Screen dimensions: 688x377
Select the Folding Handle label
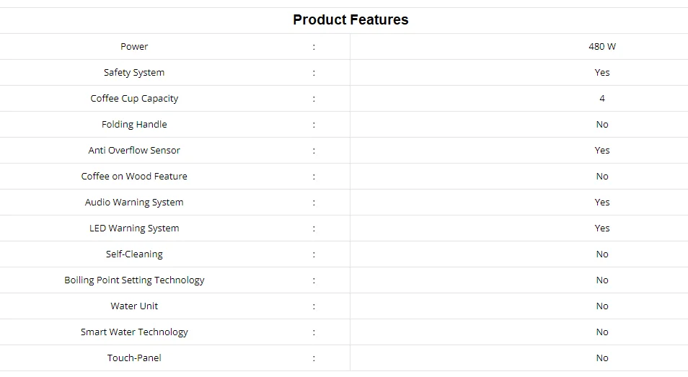[134, 125]
